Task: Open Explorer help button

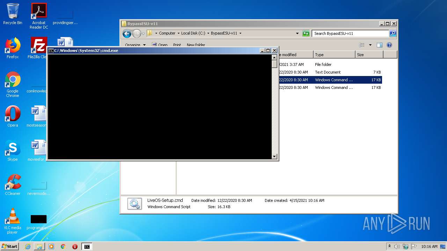Action: pos(389,45)
